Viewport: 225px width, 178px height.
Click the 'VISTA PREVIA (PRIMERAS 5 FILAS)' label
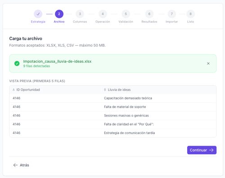point(37,81)
